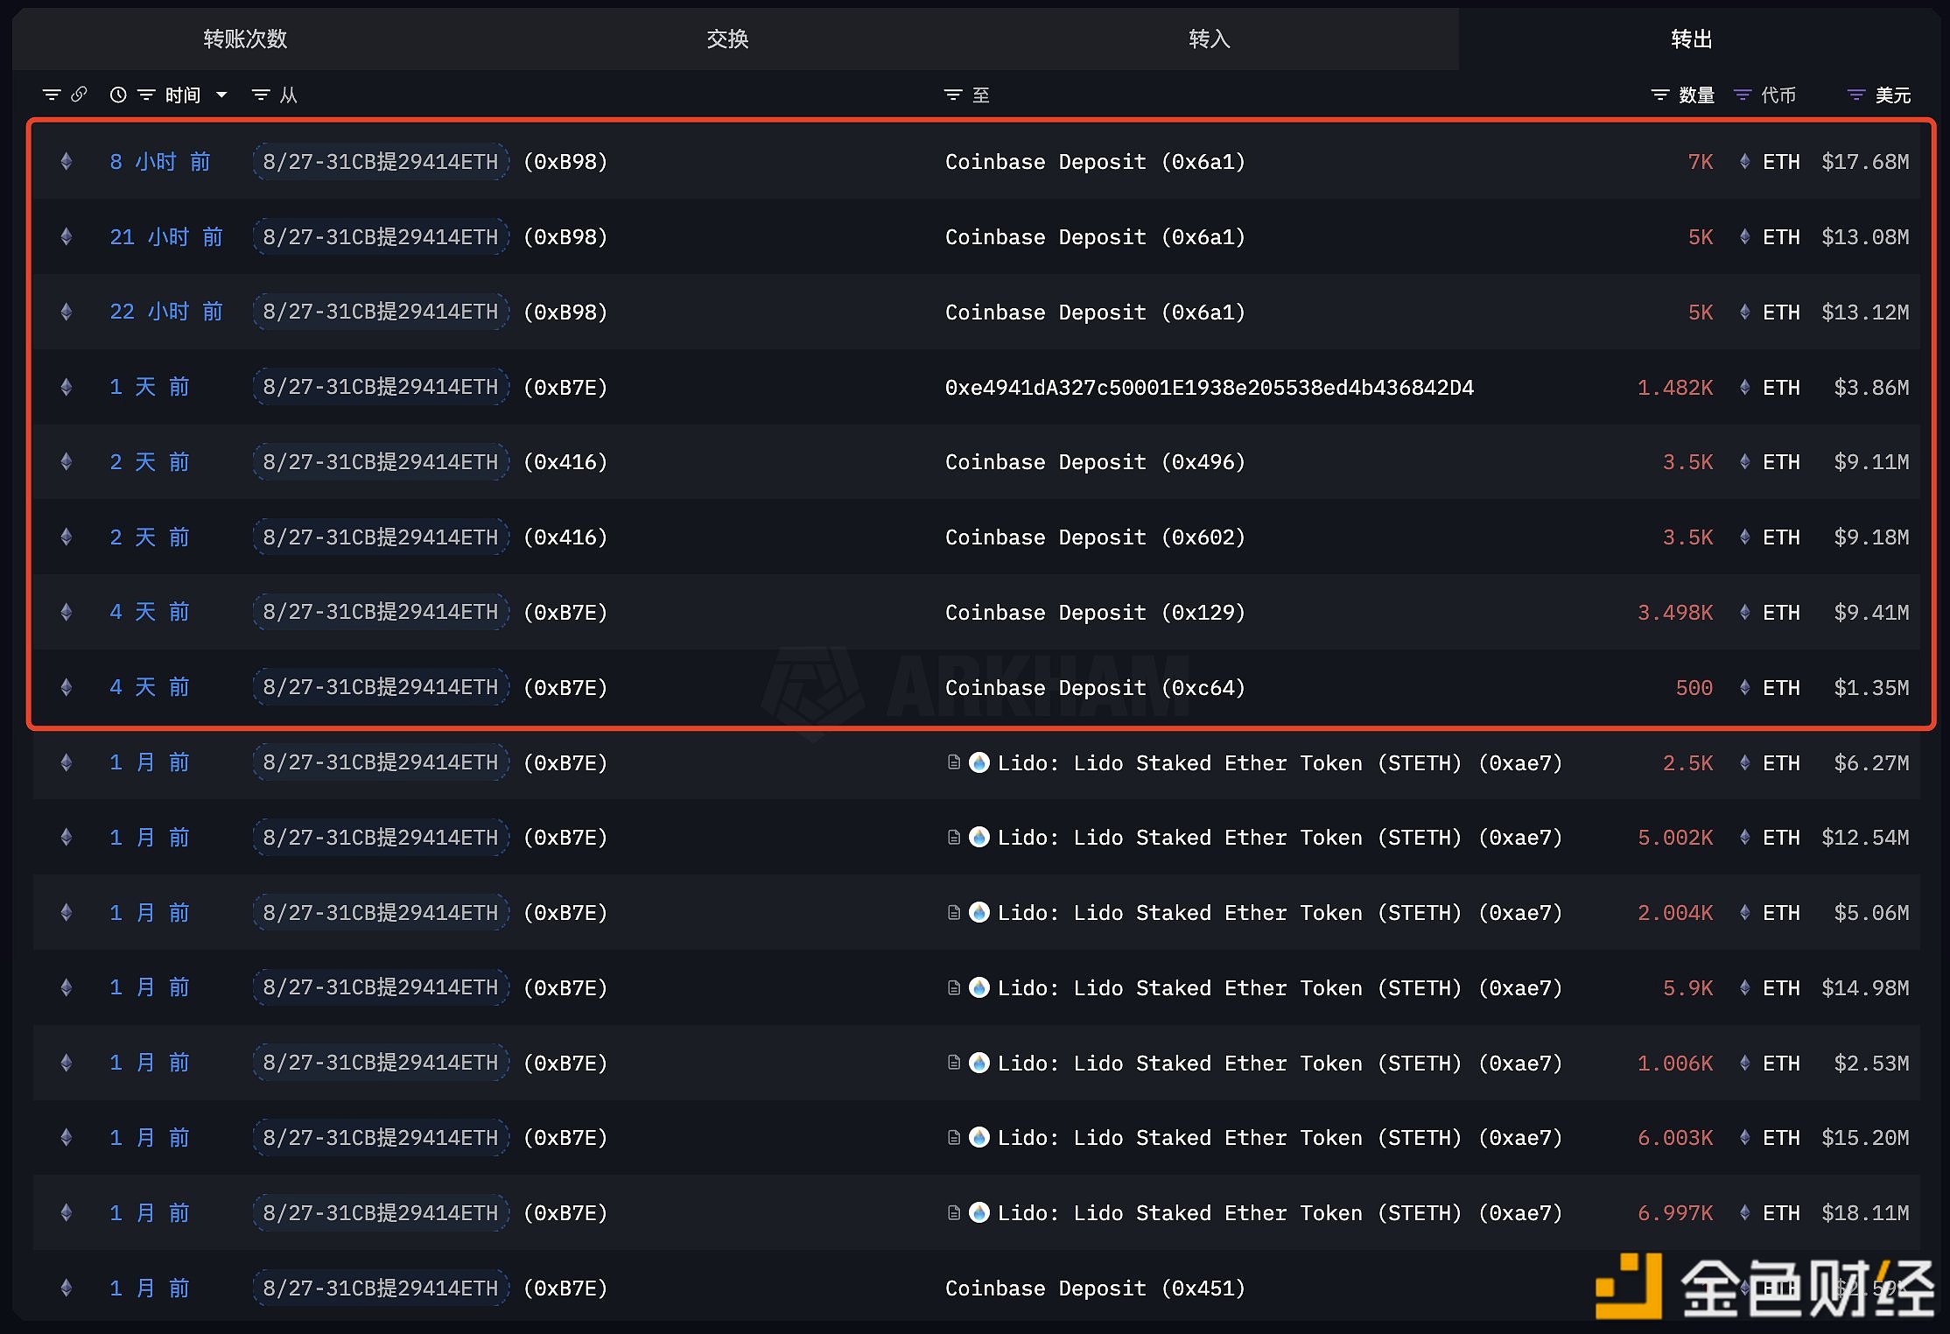Open Coinbase Deposit (0x129) recipient
Viewport: 1950px width, 1334px height.
tap(1095, 613)
